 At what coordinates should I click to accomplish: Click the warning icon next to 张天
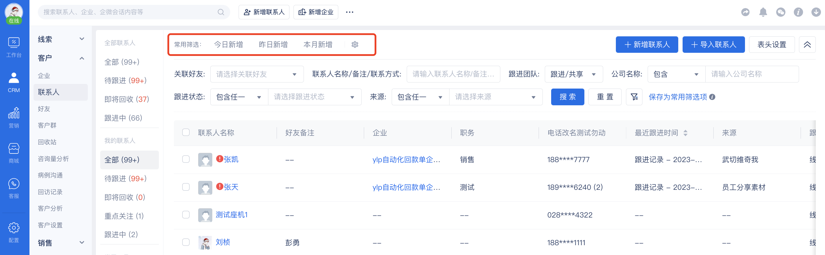(x=219, y=186)
